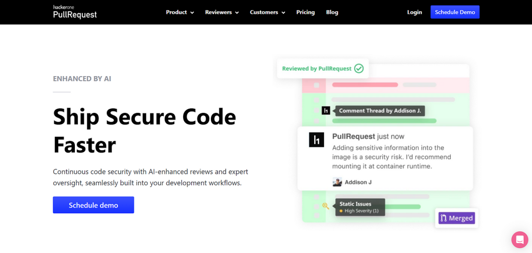Click the PullRequest avatar in the comment card
This screenshot has height=253, width=532.
[317, 140]
